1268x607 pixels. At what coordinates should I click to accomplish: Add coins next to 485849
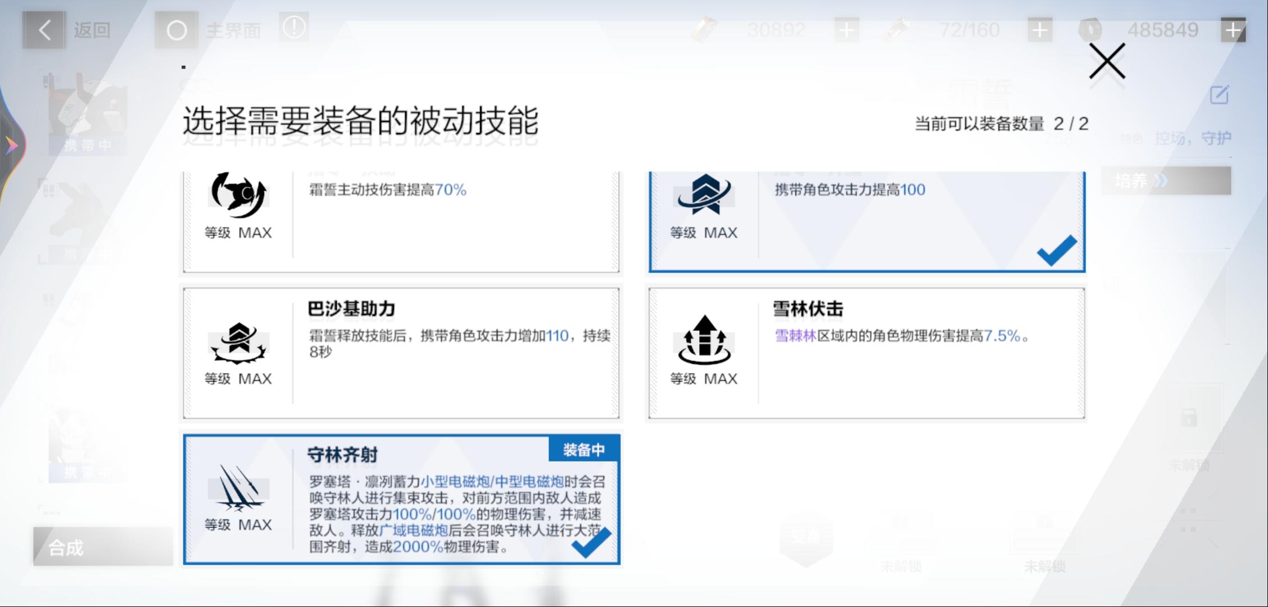pos(1233,30)
